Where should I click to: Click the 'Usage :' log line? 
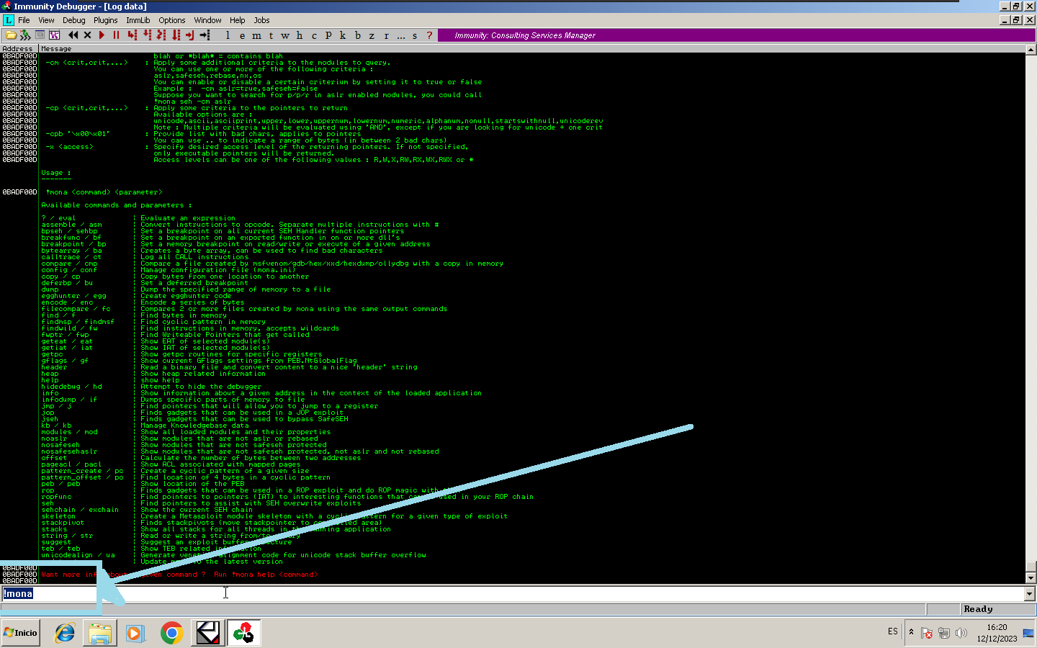coord(56,173)
